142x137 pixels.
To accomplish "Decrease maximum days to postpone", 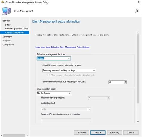I will 108,99.
